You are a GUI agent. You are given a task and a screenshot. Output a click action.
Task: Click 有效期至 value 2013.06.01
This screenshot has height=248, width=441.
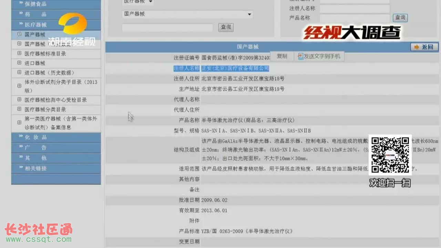point(214,210)
